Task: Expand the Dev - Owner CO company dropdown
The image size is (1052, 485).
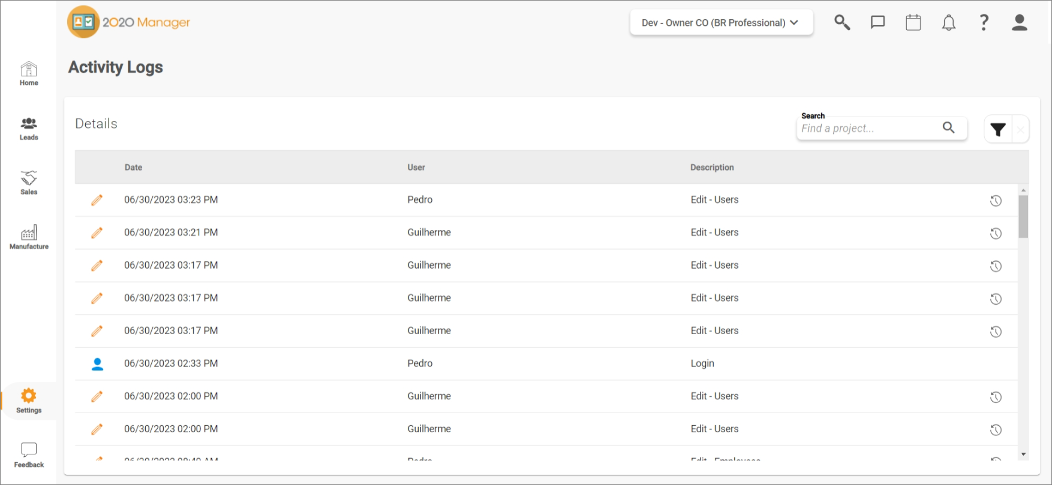Action: point(721,23)
